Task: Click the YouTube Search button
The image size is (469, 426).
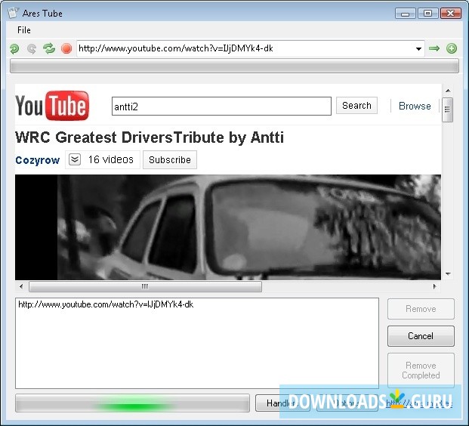Action: tap(356, 106)
